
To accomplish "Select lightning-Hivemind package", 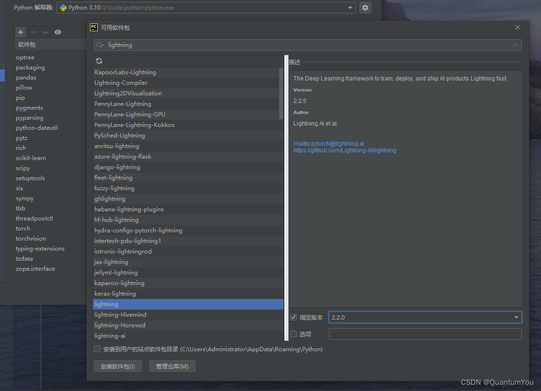I will 188,314.
